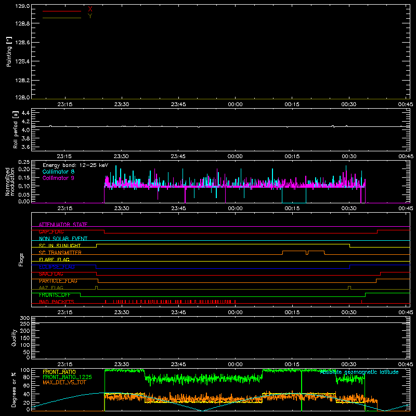Click 'Energy band: 12-25 keV' annotation
Screen dimensions: 416x416
point(75,165)
